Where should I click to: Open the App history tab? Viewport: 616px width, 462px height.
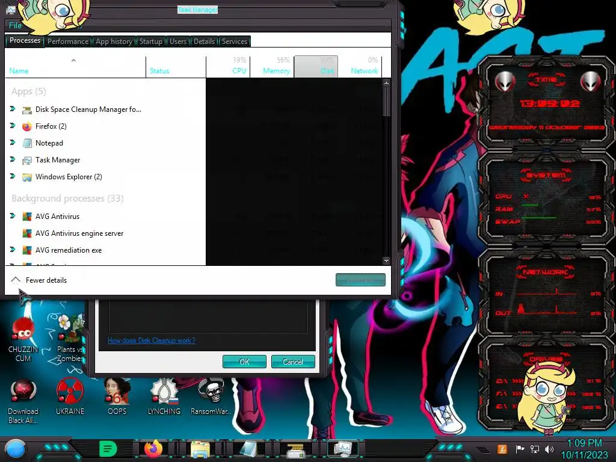click(x=114, y=42)
